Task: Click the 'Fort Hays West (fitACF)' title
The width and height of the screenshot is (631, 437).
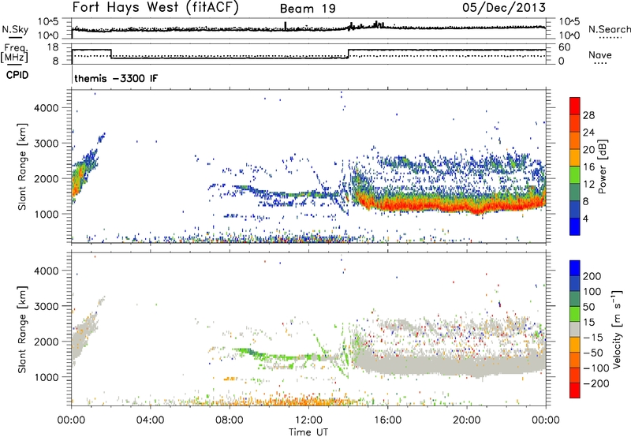Action: (155, 7)
